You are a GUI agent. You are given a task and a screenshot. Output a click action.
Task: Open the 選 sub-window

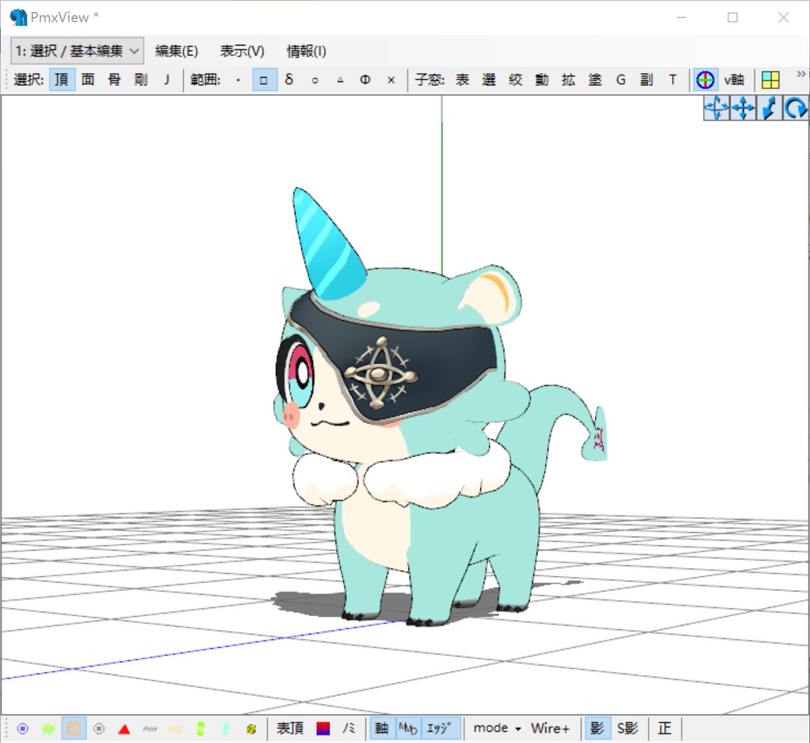489,80
